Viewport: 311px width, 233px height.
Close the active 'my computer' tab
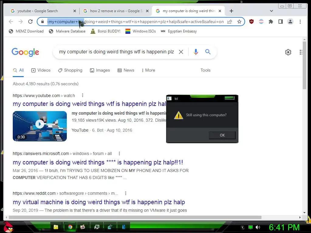[x=220, y=11]
